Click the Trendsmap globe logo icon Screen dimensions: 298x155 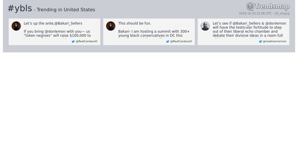tap(250, 6)
